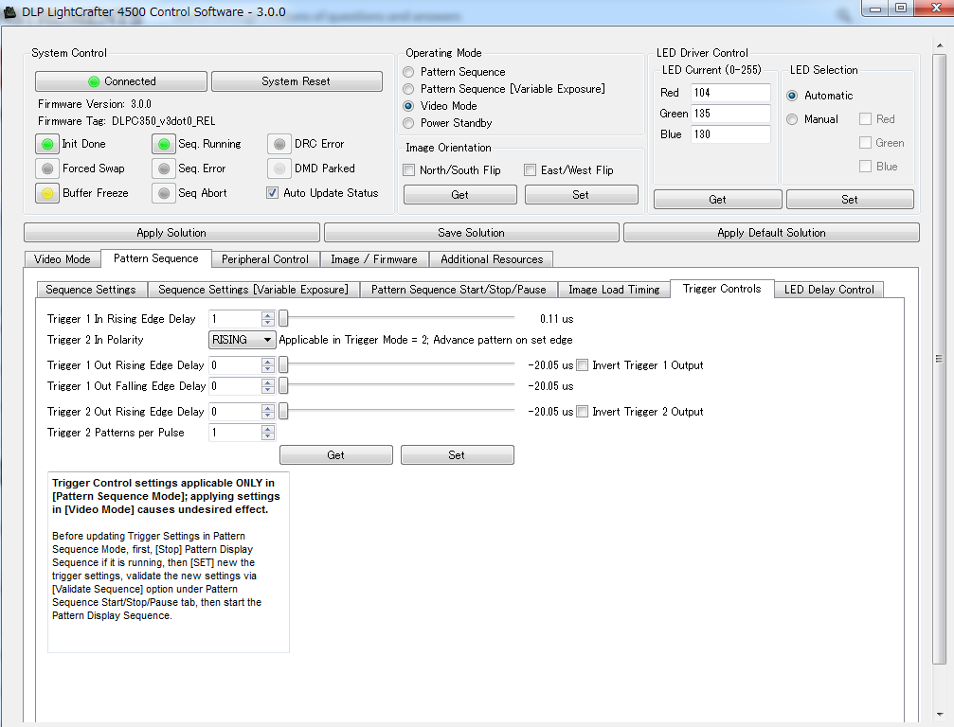Select Power Standby operating mode
The image size is (954, 727).
tap(409, 123)
